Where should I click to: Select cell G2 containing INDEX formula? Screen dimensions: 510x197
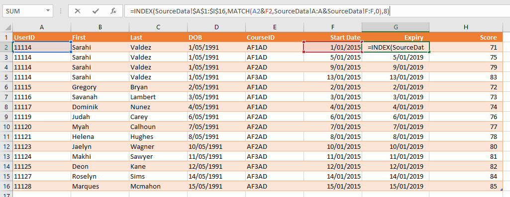click(396, 47)
